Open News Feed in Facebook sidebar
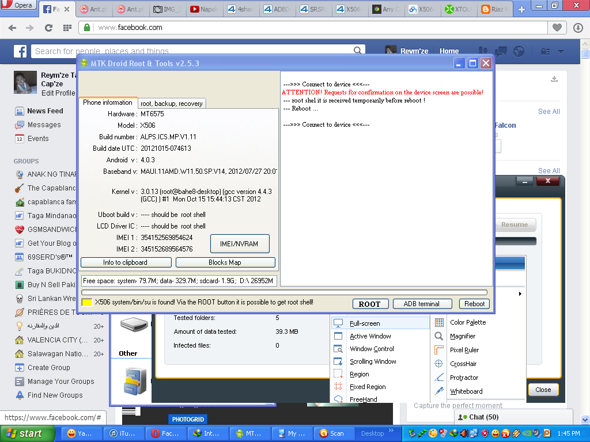 [x=45, y=111]
